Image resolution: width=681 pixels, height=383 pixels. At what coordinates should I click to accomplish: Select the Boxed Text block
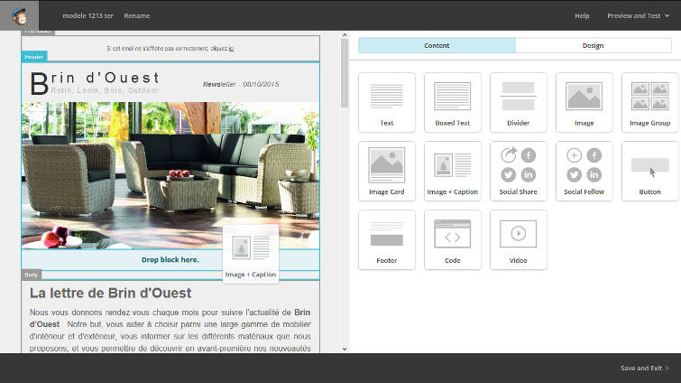coord(453,103)
